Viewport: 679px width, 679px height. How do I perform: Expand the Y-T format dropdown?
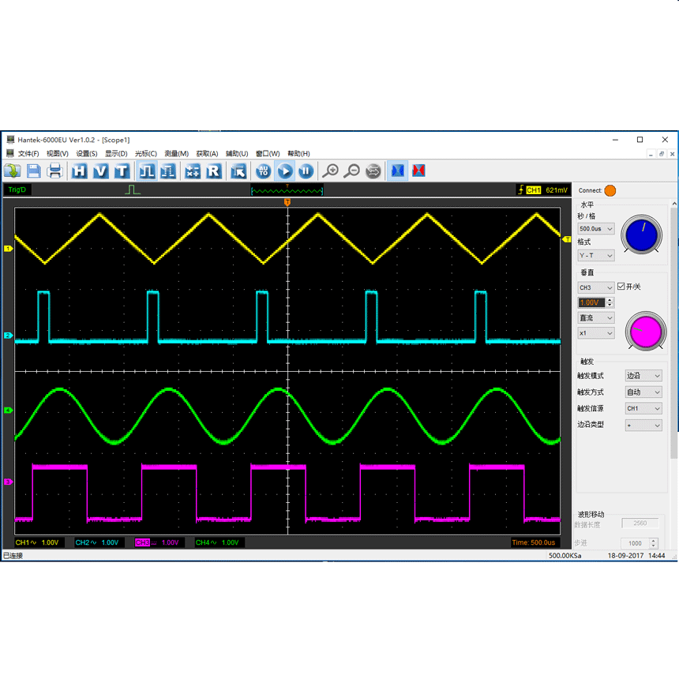tap(596, 256)
